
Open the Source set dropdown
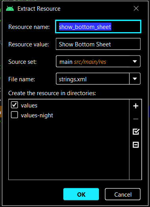point(98,61)
